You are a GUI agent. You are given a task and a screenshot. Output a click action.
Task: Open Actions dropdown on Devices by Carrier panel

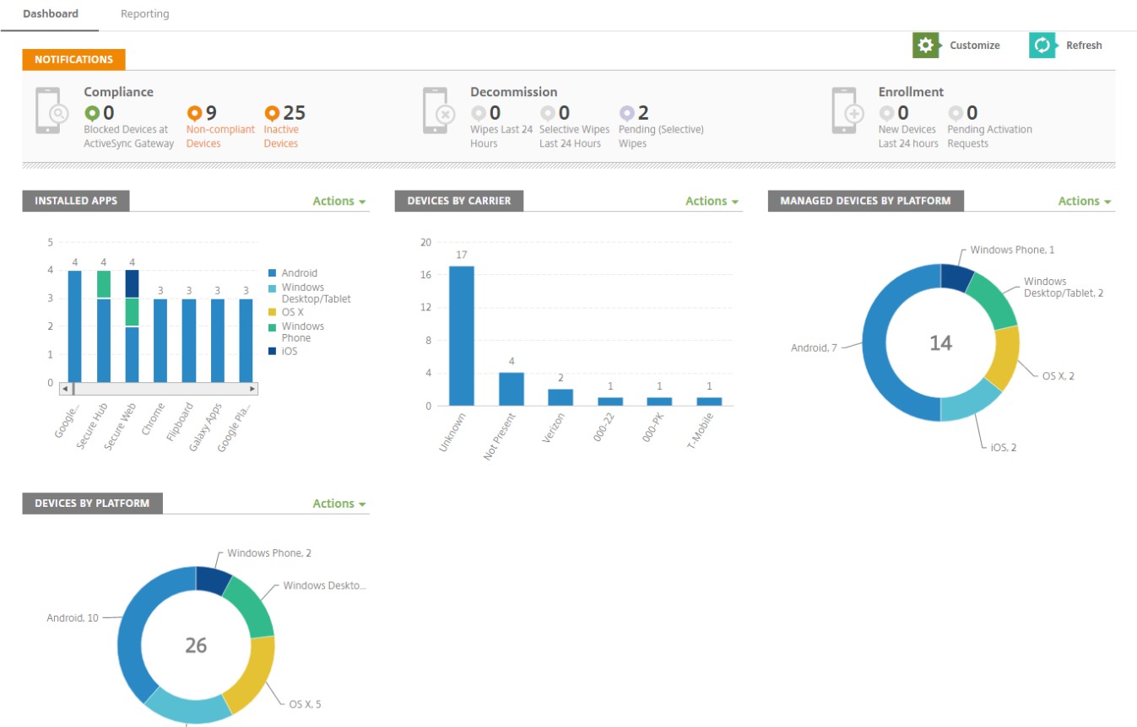pos(710,201)
